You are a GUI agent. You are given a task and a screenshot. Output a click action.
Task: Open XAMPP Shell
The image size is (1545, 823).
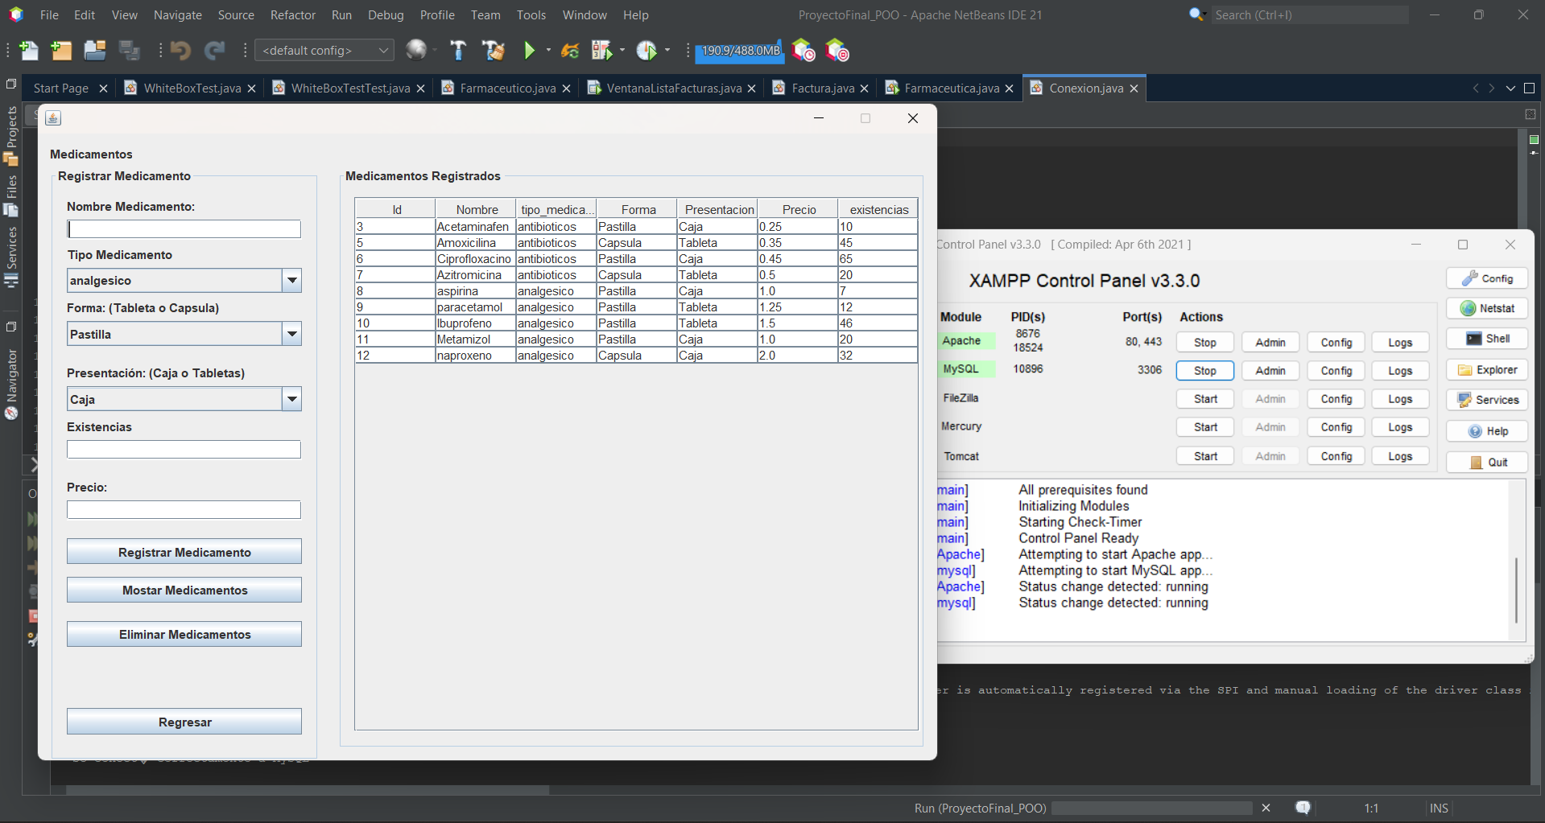click(x=1487, y=339)
